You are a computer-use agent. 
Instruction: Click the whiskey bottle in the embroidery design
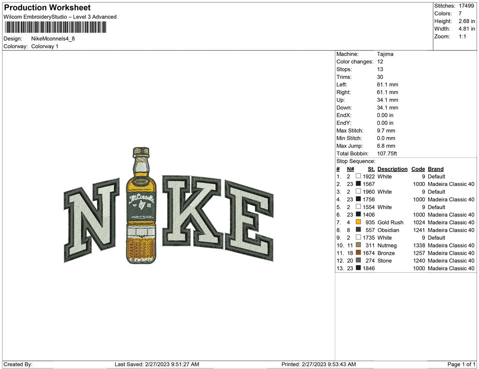pyautogui.click(x=141, y=205)
